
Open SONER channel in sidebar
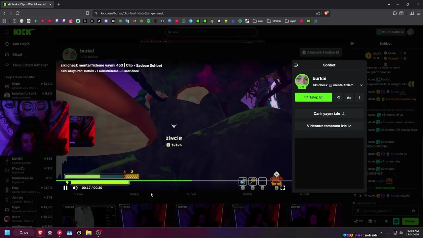pos(28,161)
